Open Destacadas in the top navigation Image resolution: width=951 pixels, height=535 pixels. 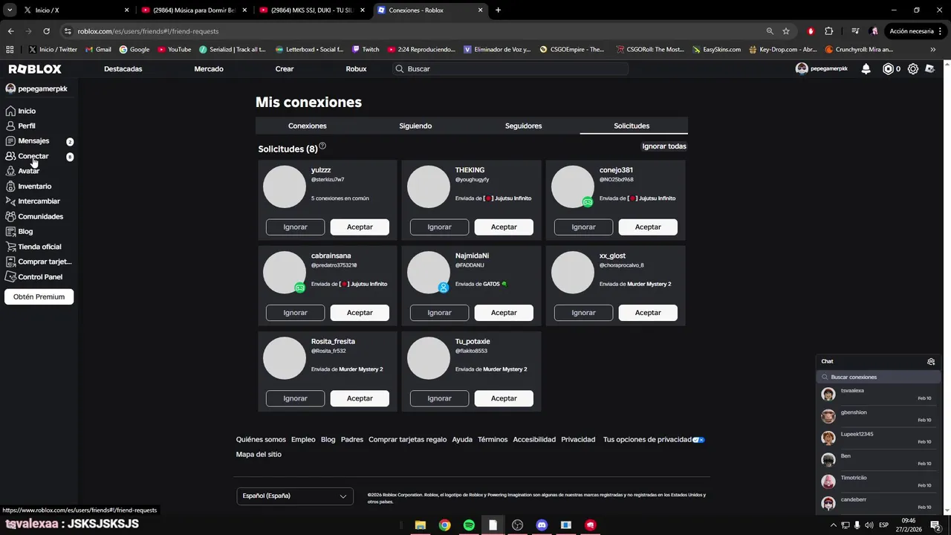(x=123, y=68)
